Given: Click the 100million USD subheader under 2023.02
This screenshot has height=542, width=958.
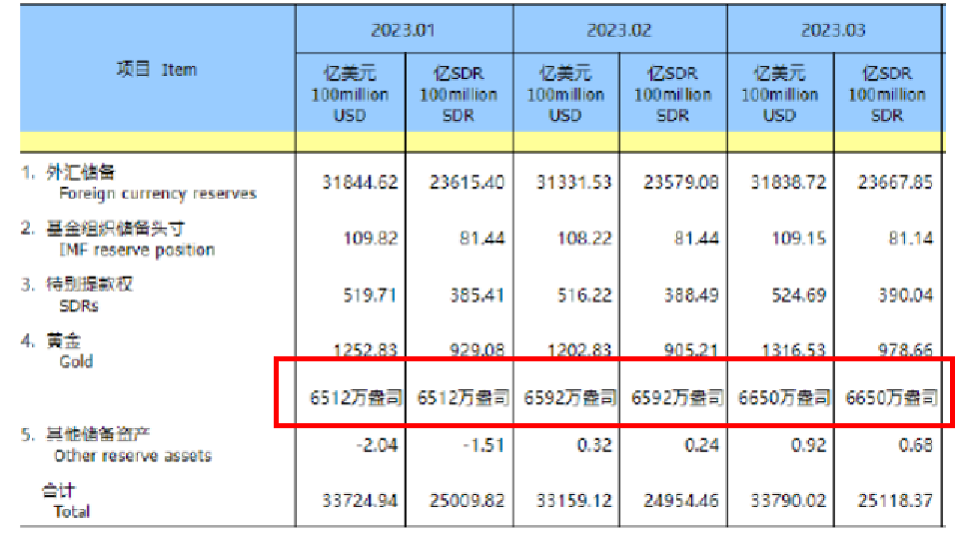Looking at the screenshot, I should [x=565, y=94].
